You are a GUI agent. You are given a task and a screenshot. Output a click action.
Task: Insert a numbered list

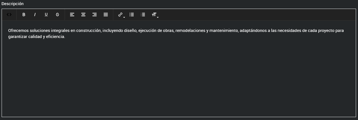pos(143,15)
